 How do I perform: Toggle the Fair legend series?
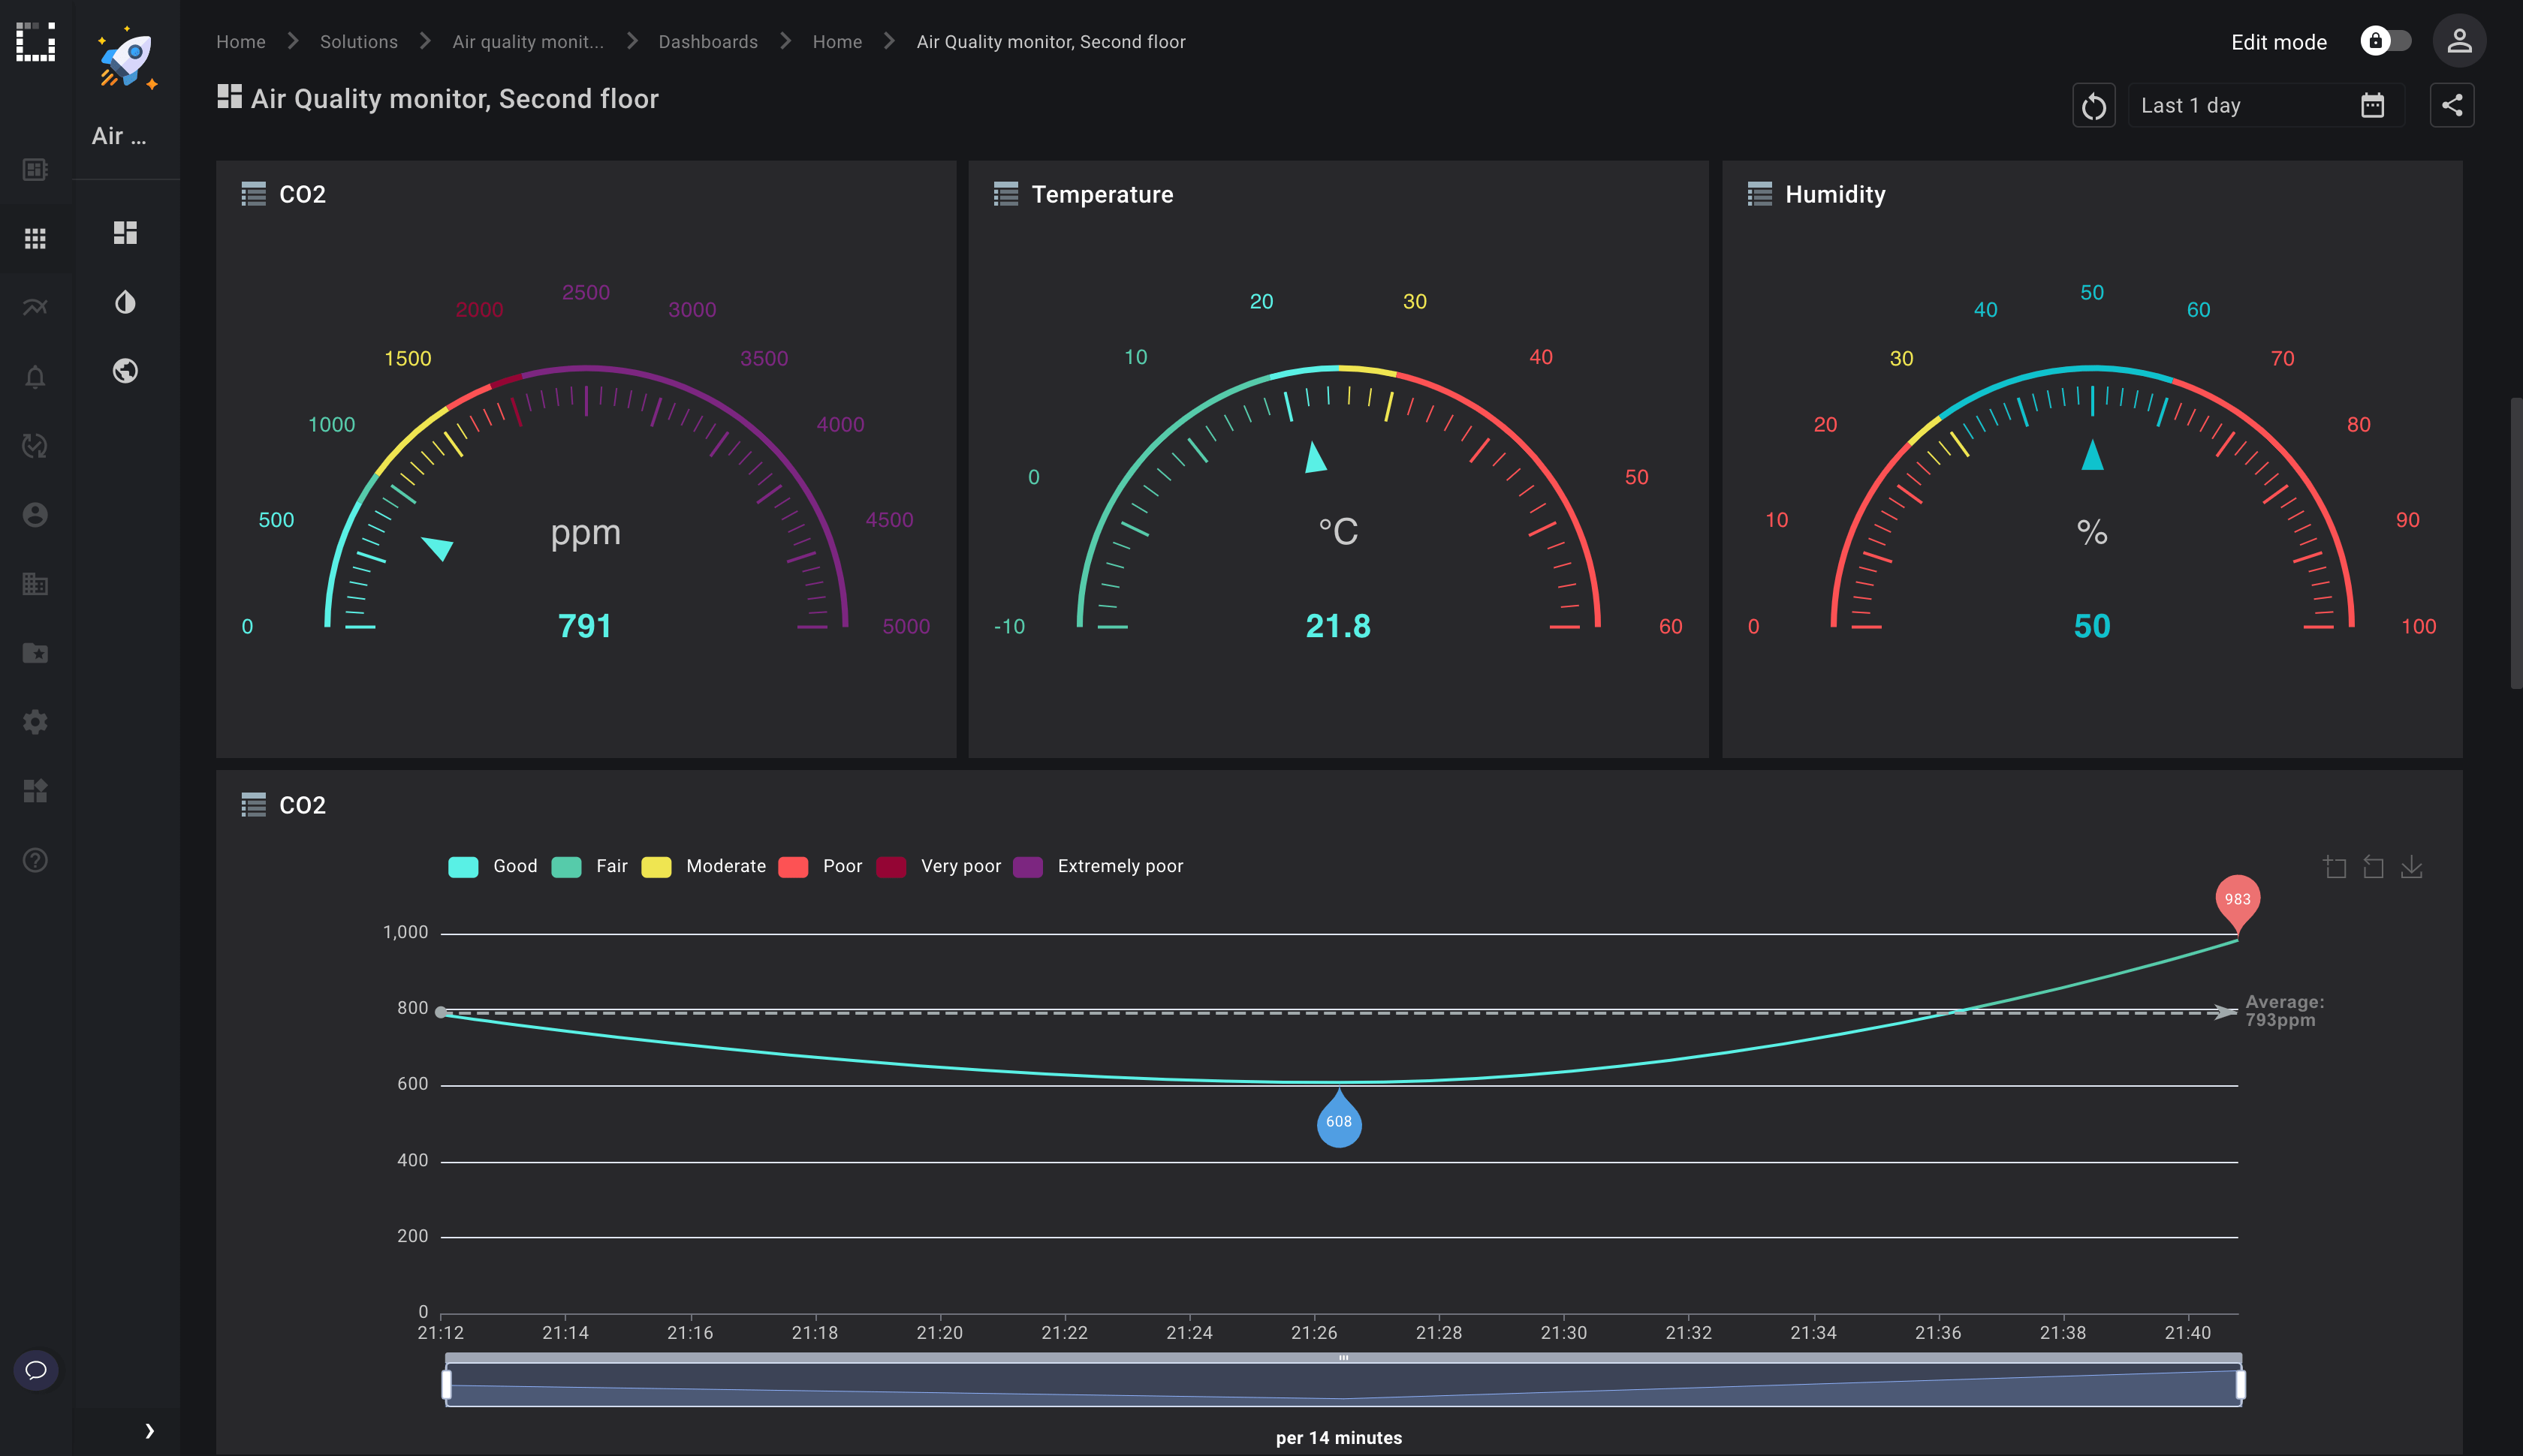589,866
